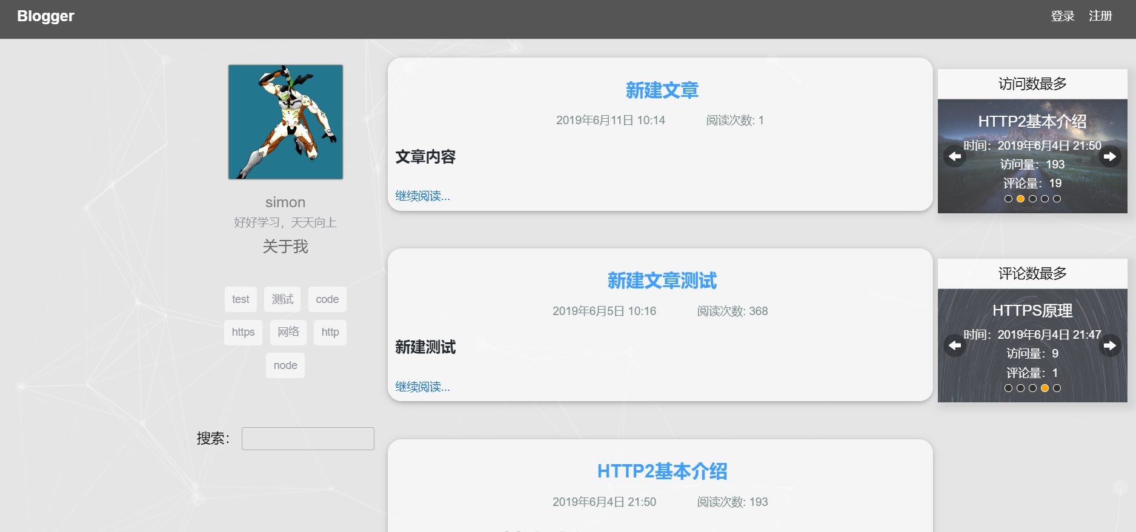The height and width of the screenshot is (532, 1136).
Task: Select third indicator dot in 访问数最多 carousel
Action: pos(1032,199)
